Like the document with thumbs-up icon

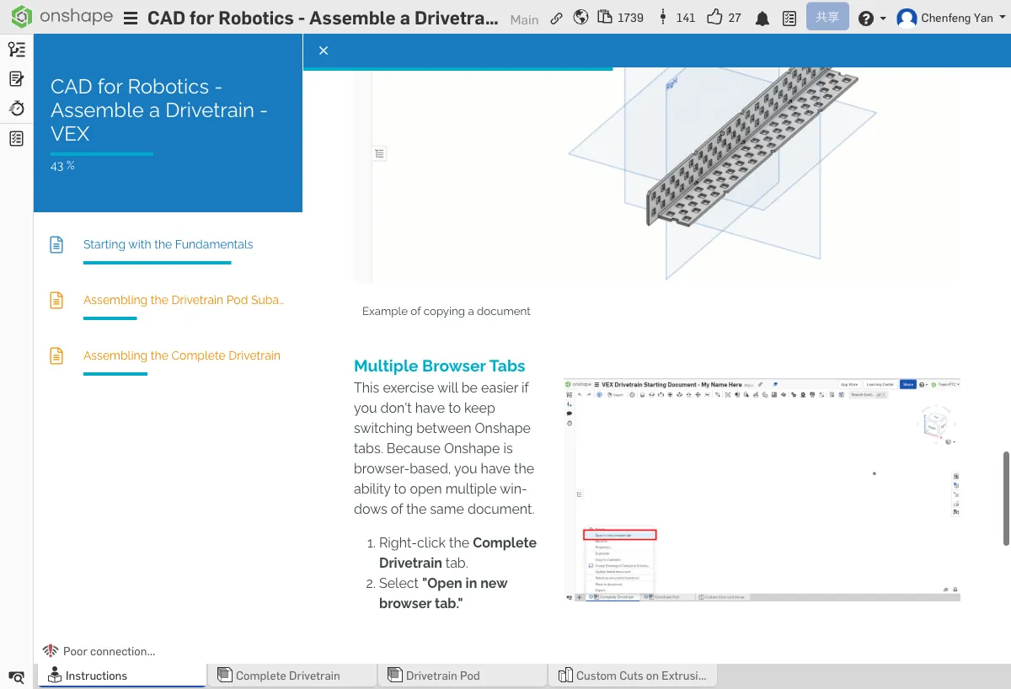[x=715, y=18]
